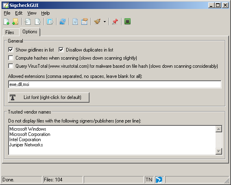
Task: Click the vendor list scrollbar down arrow
Action: point(219,151)
